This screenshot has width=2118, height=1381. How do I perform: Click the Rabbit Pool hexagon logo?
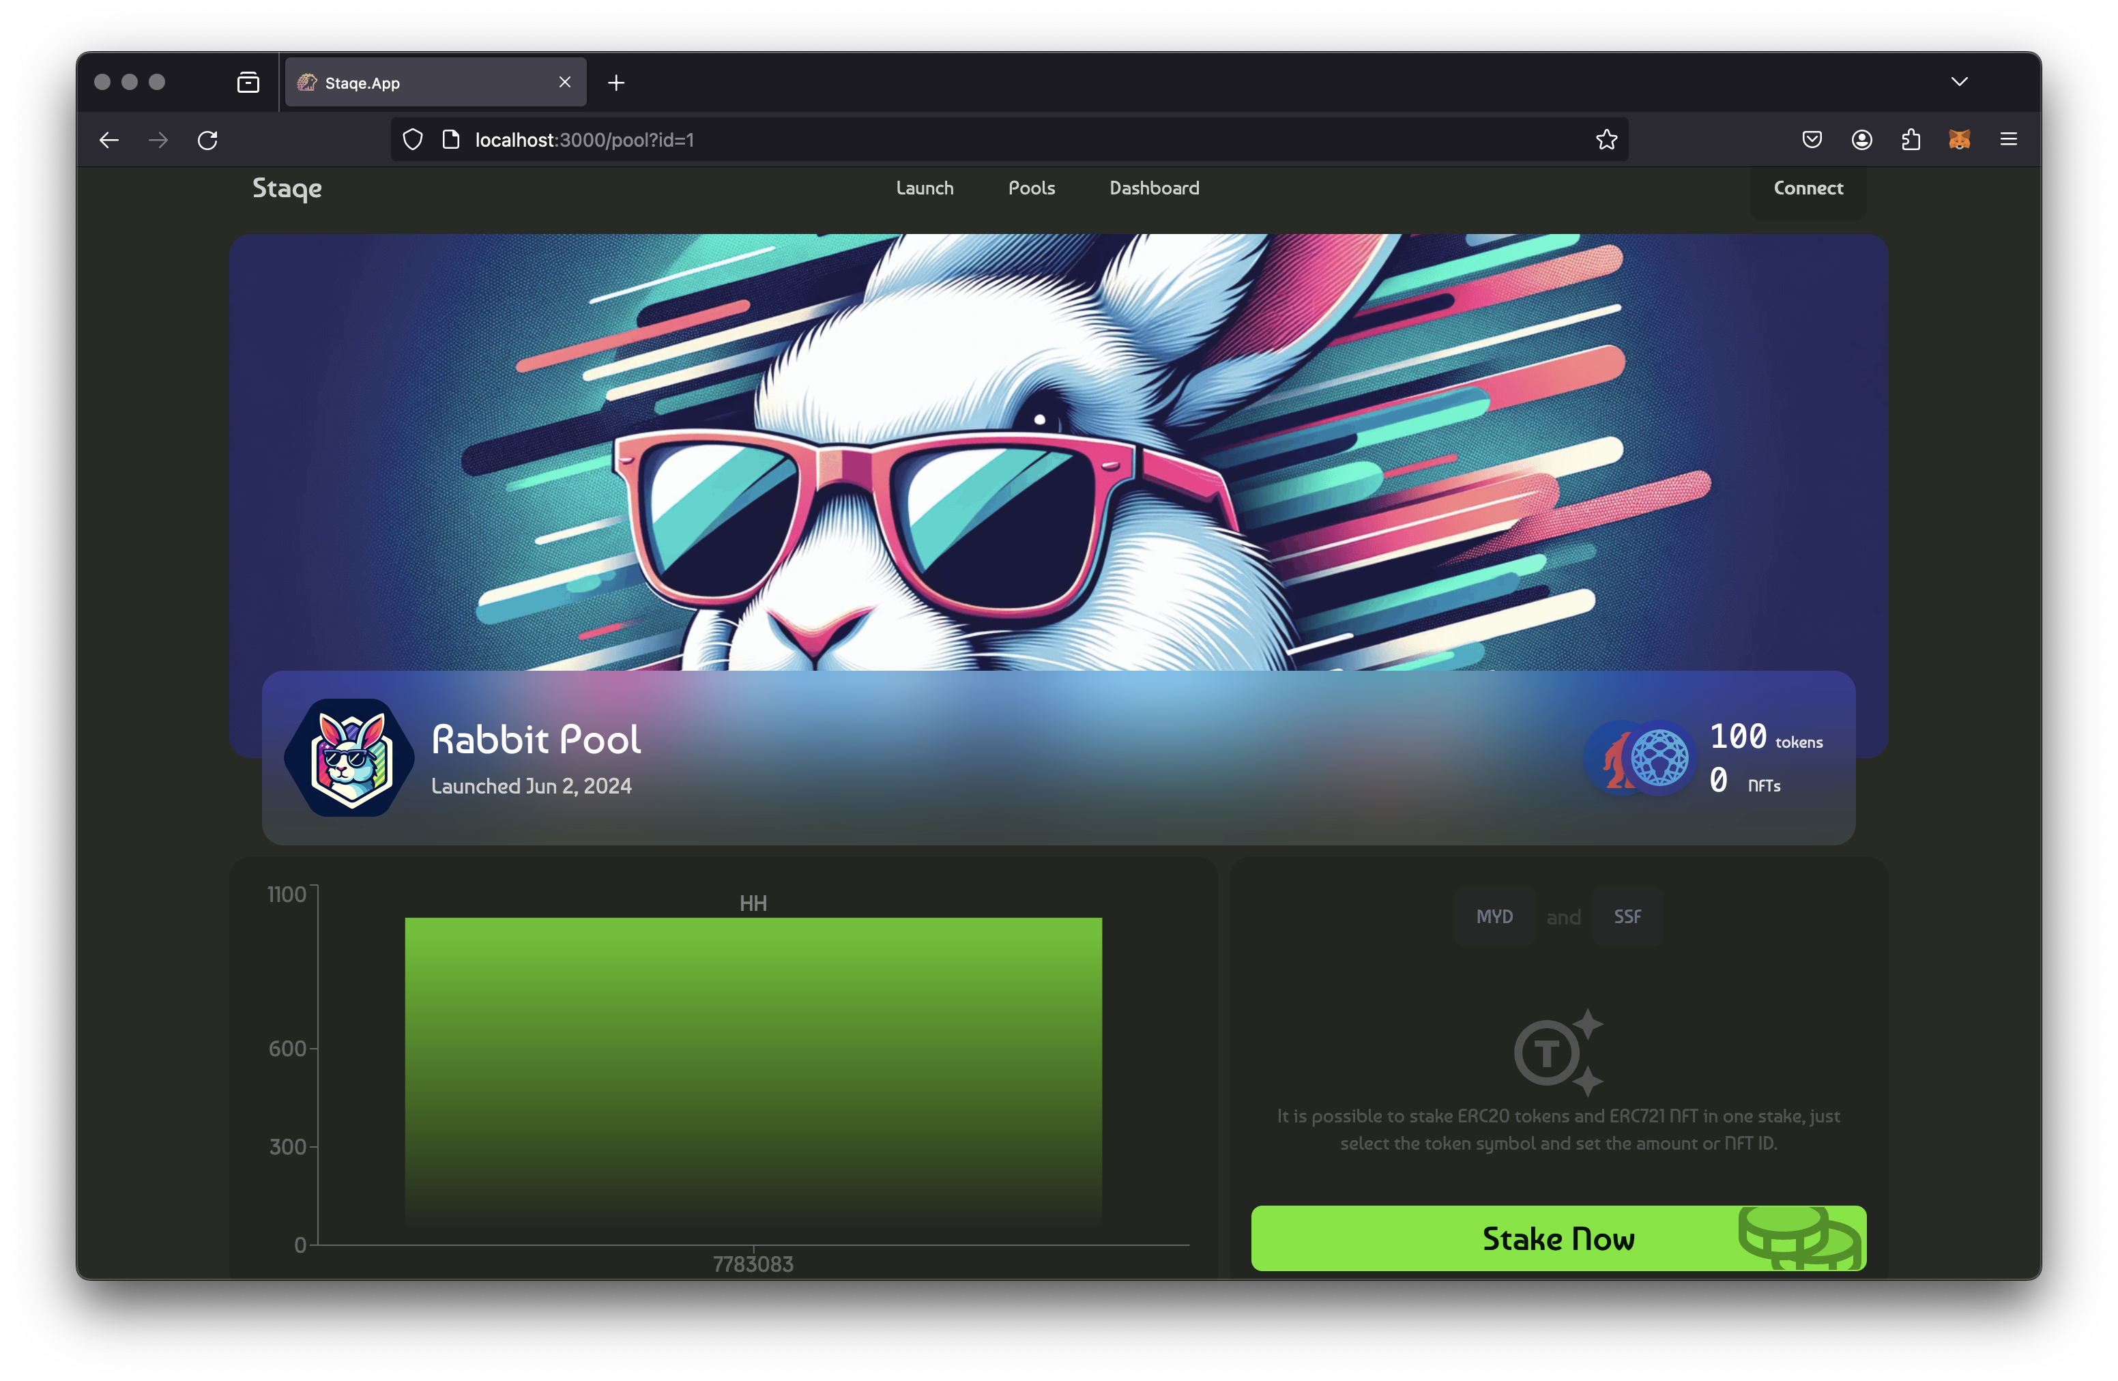pyautogui.click(x=350, y=758)
